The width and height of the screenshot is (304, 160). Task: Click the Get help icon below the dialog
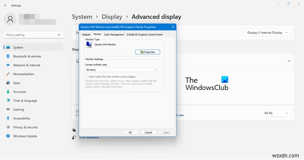(x=74, y=130)
